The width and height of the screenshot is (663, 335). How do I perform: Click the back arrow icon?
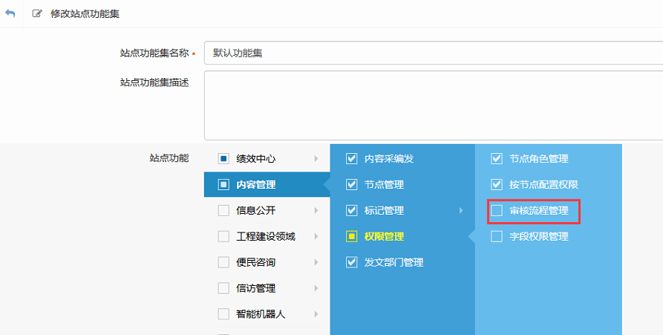tap(10, 14)
